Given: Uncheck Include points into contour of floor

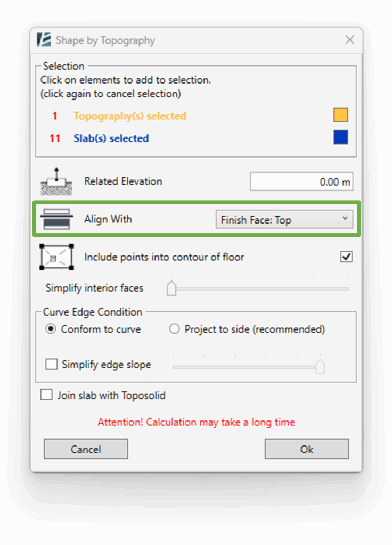Looking at the screenshot, I should pos(346,257).
